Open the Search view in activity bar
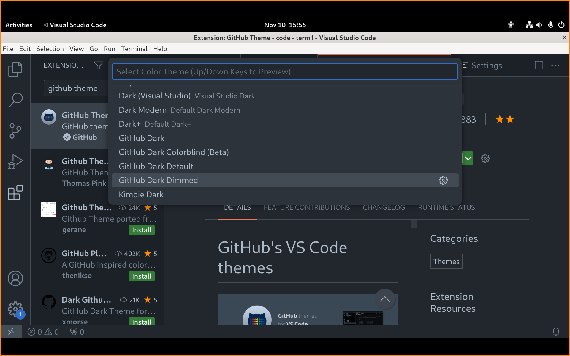570x356 pixels. pos(15,100)
